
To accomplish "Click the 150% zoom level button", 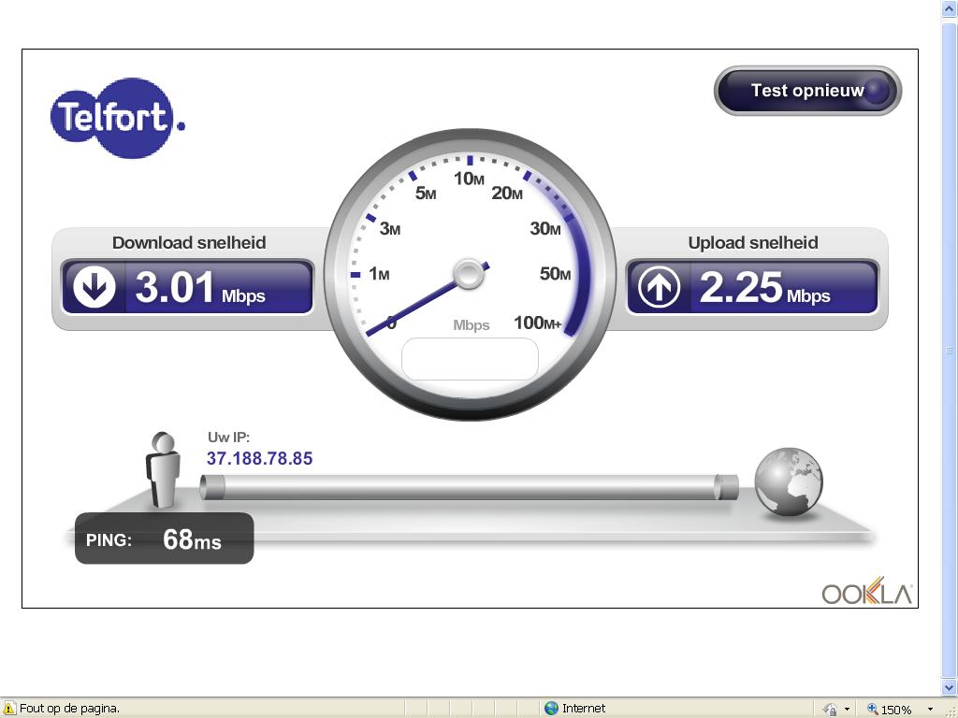I will point(890,710).
